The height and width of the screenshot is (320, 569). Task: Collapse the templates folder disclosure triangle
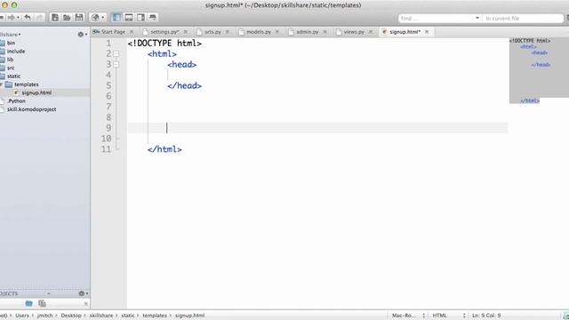point(1,84)
